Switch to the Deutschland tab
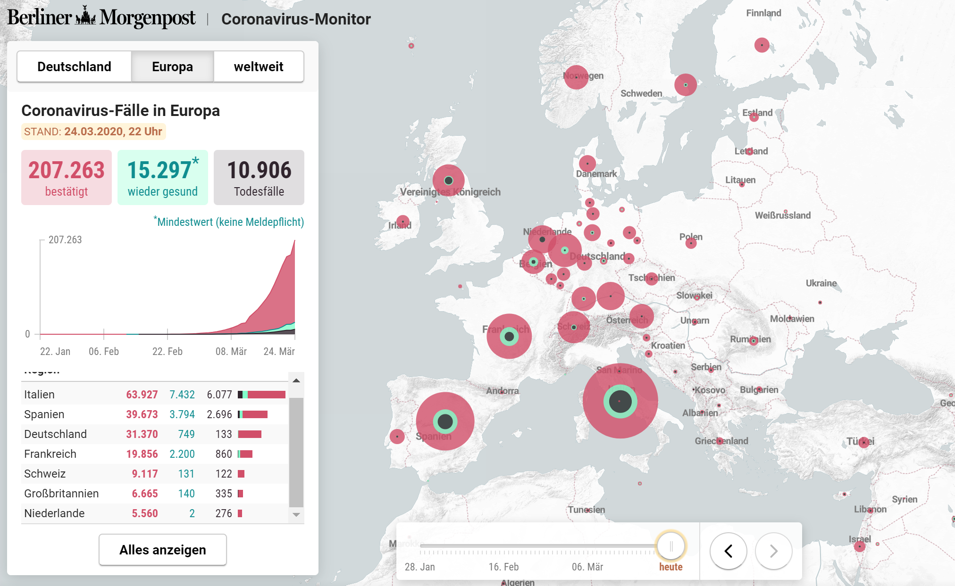 (75, 66)
